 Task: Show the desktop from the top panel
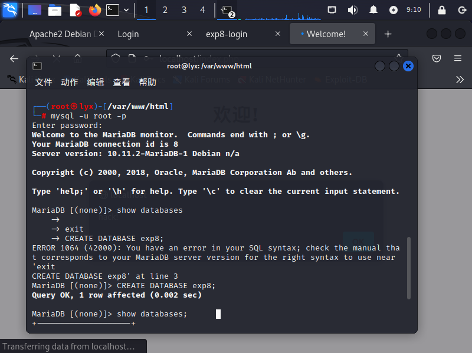click(35, 10)
